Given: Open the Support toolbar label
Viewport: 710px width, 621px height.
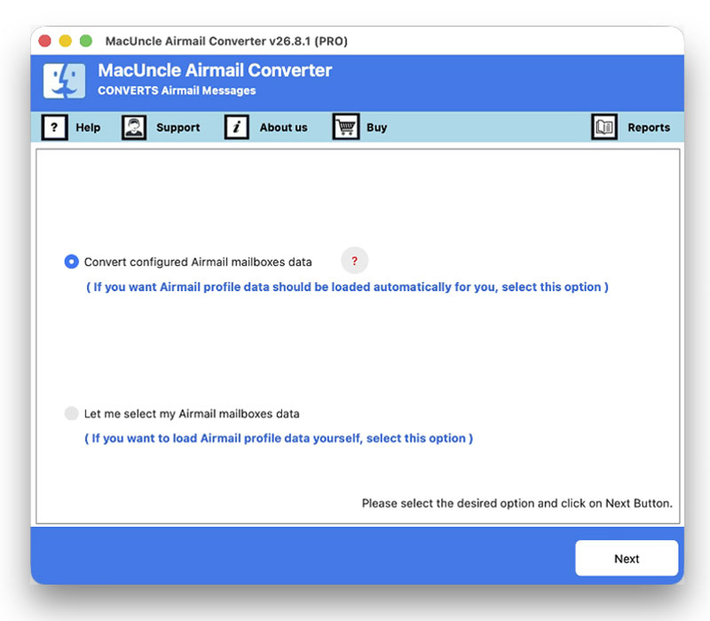Looking at the screenshot, I should pyautogui.click(x=178, y=128).
